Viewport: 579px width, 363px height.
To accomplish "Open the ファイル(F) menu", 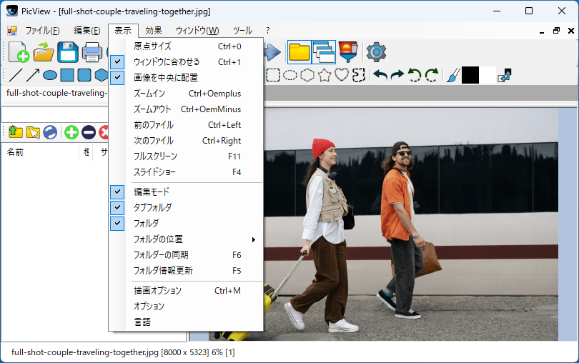I will click(x=42, y=31).
